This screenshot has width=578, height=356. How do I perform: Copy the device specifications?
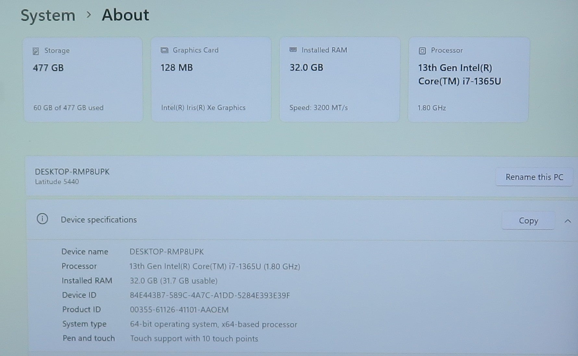pyautogui.click(x=528, y=221)
